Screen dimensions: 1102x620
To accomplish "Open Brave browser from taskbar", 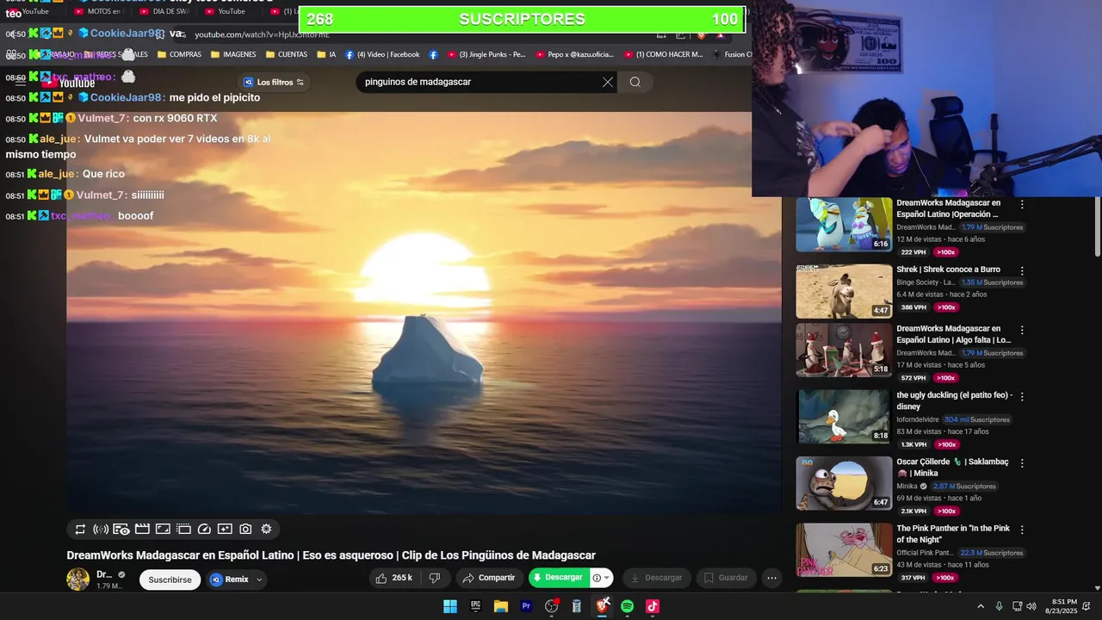I will click(603, 606).
